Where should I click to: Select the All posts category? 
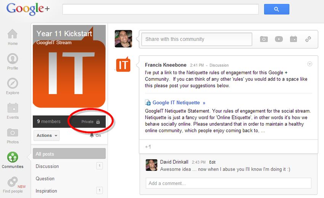pyautogui.click(x=69, y=154)
